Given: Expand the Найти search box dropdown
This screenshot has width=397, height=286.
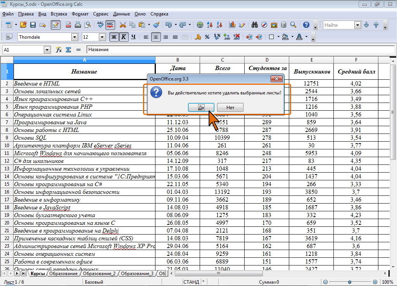Looking at the screenshot, I should click(357, 25).
